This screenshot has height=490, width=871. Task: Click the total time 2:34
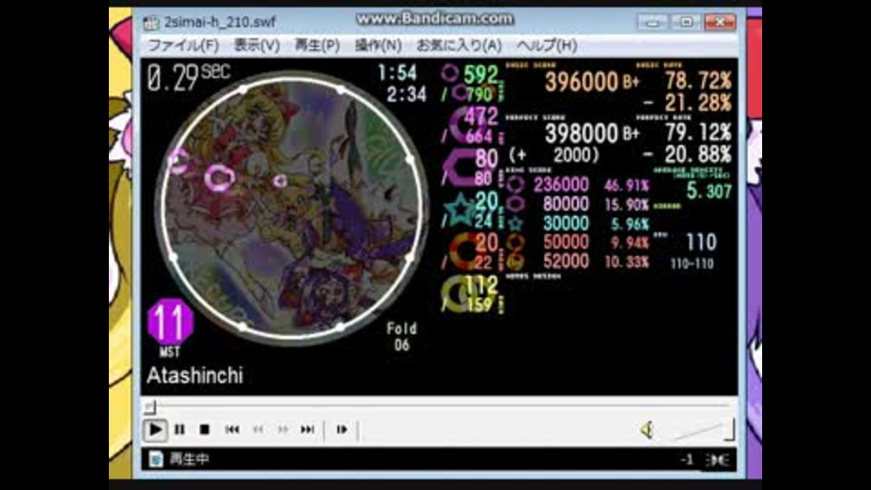pyautogui.click(x=406, y=93)
